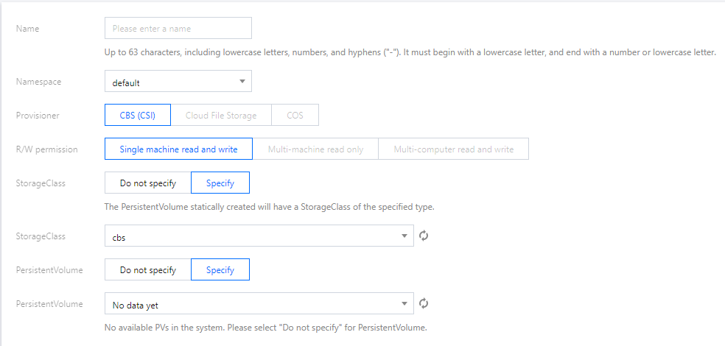Viewport: 725px width, 346px height.
Task: Pick Multi-computer read and write permission
Action: 454,149
